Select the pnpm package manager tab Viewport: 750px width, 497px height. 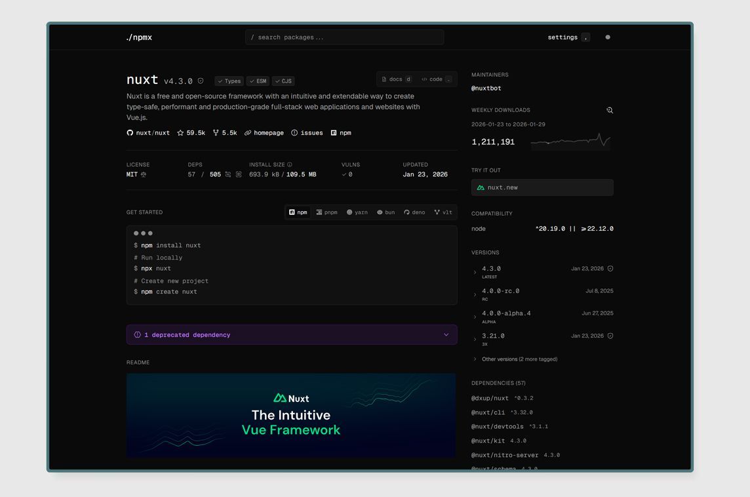point(326,212)
